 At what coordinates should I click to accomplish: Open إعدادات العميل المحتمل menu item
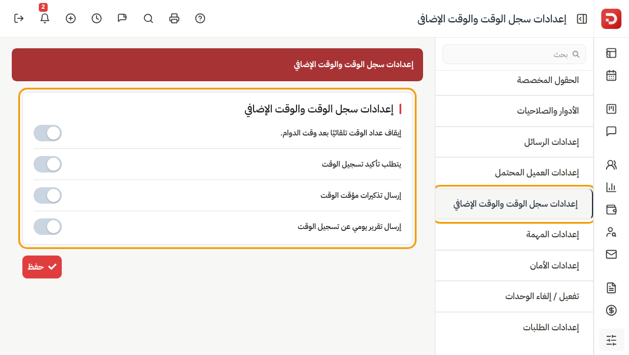[514, 172]
